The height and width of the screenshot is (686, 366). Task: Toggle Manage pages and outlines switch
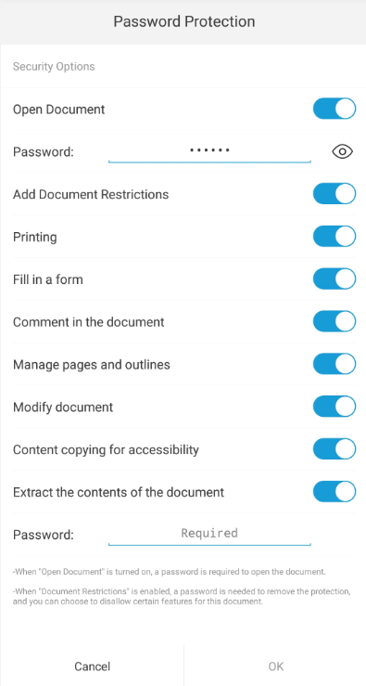point(334,364)
